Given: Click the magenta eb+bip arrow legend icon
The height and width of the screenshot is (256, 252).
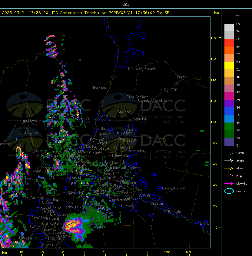Looking at the screenshot, I should click(229, 184).
